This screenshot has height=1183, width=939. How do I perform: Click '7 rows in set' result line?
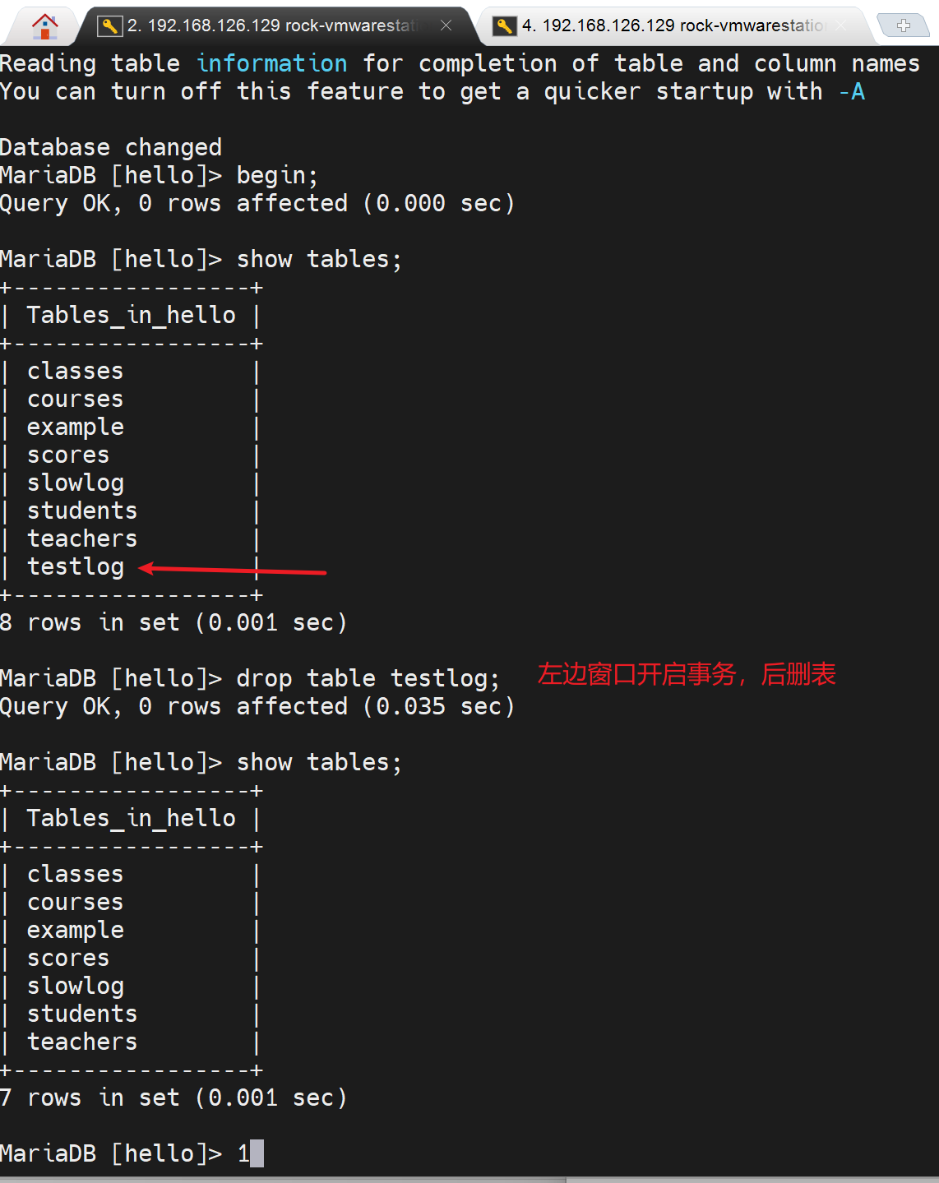173,1098
